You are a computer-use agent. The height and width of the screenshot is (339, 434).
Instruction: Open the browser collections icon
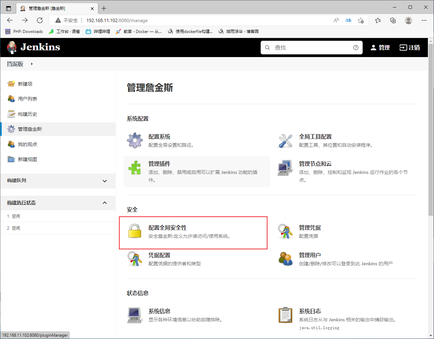[393, 20]
